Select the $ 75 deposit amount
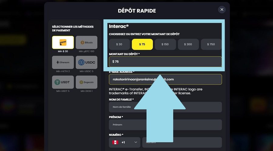 coord(142,44)
